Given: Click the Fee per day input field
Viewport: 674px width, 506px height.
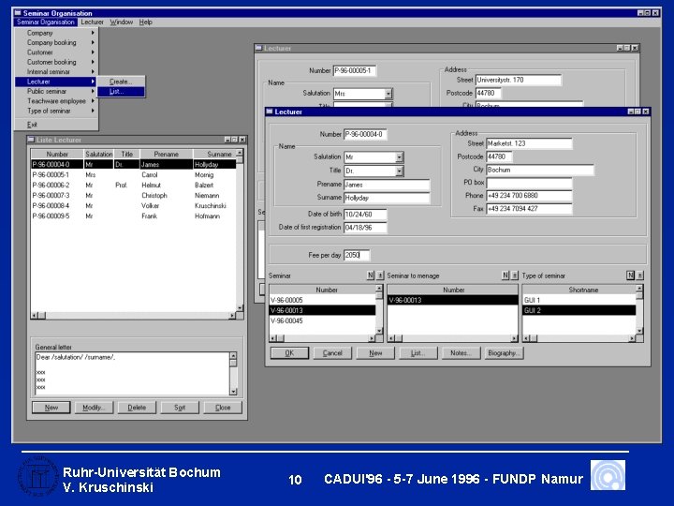Looking at the screenshot, I should (357, 255).
